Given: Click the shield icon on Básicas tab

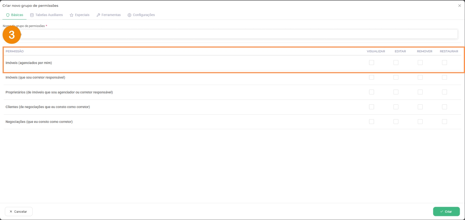Looking at the screenshot, I should coord(8,15).
